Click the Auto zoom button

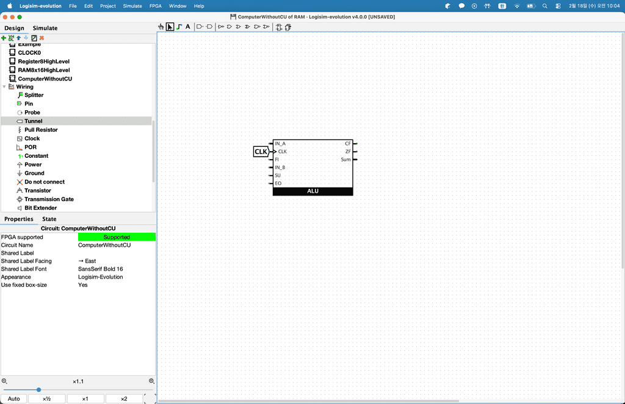[13, 399]
